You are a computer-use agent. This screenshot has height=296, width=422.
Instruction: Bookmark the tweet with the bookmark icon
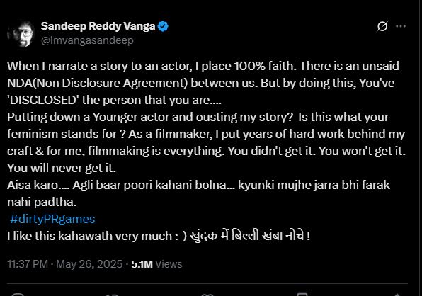point(302,294)
